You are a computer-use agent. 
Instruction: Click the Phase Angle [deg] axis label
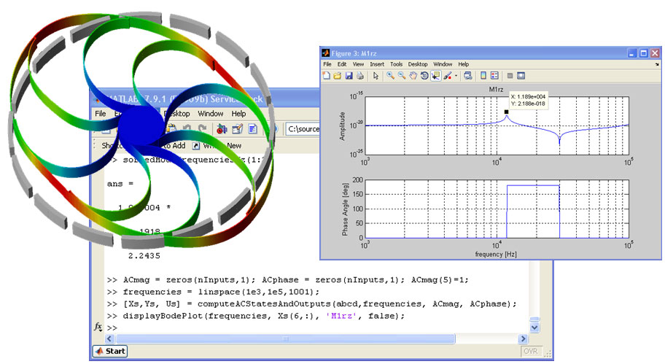click(x=345, y=209)
